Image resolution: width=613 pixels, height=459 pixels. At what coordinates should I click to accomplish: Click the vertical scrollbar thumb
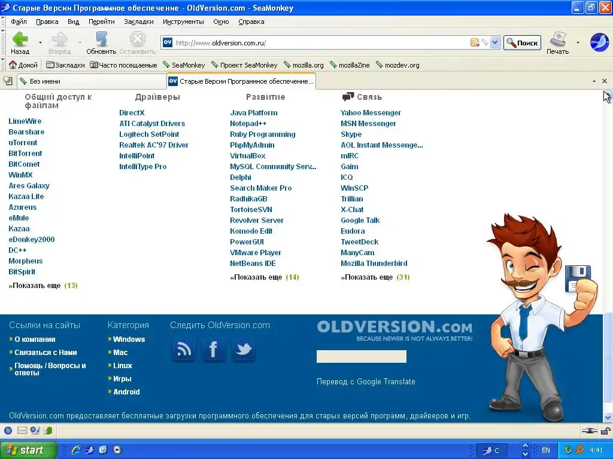pos(608,357)
